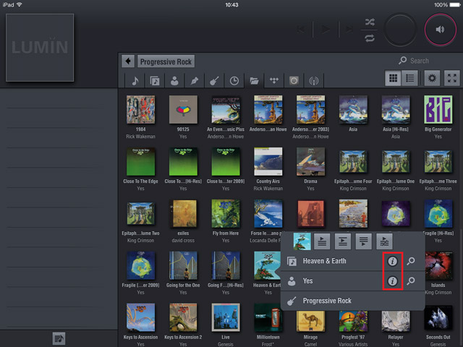Open the Songs browse tab
The width and height of the screenshot is (463, 347).
(135, 80)
